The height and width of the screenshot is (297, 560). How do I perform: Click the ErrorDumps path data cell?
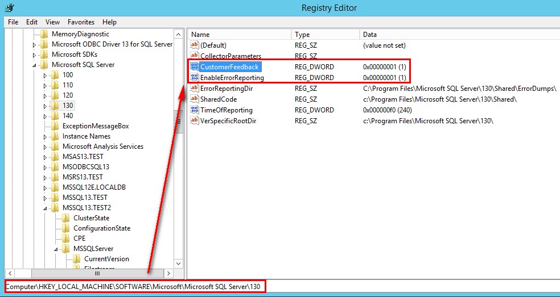(460, 88)
